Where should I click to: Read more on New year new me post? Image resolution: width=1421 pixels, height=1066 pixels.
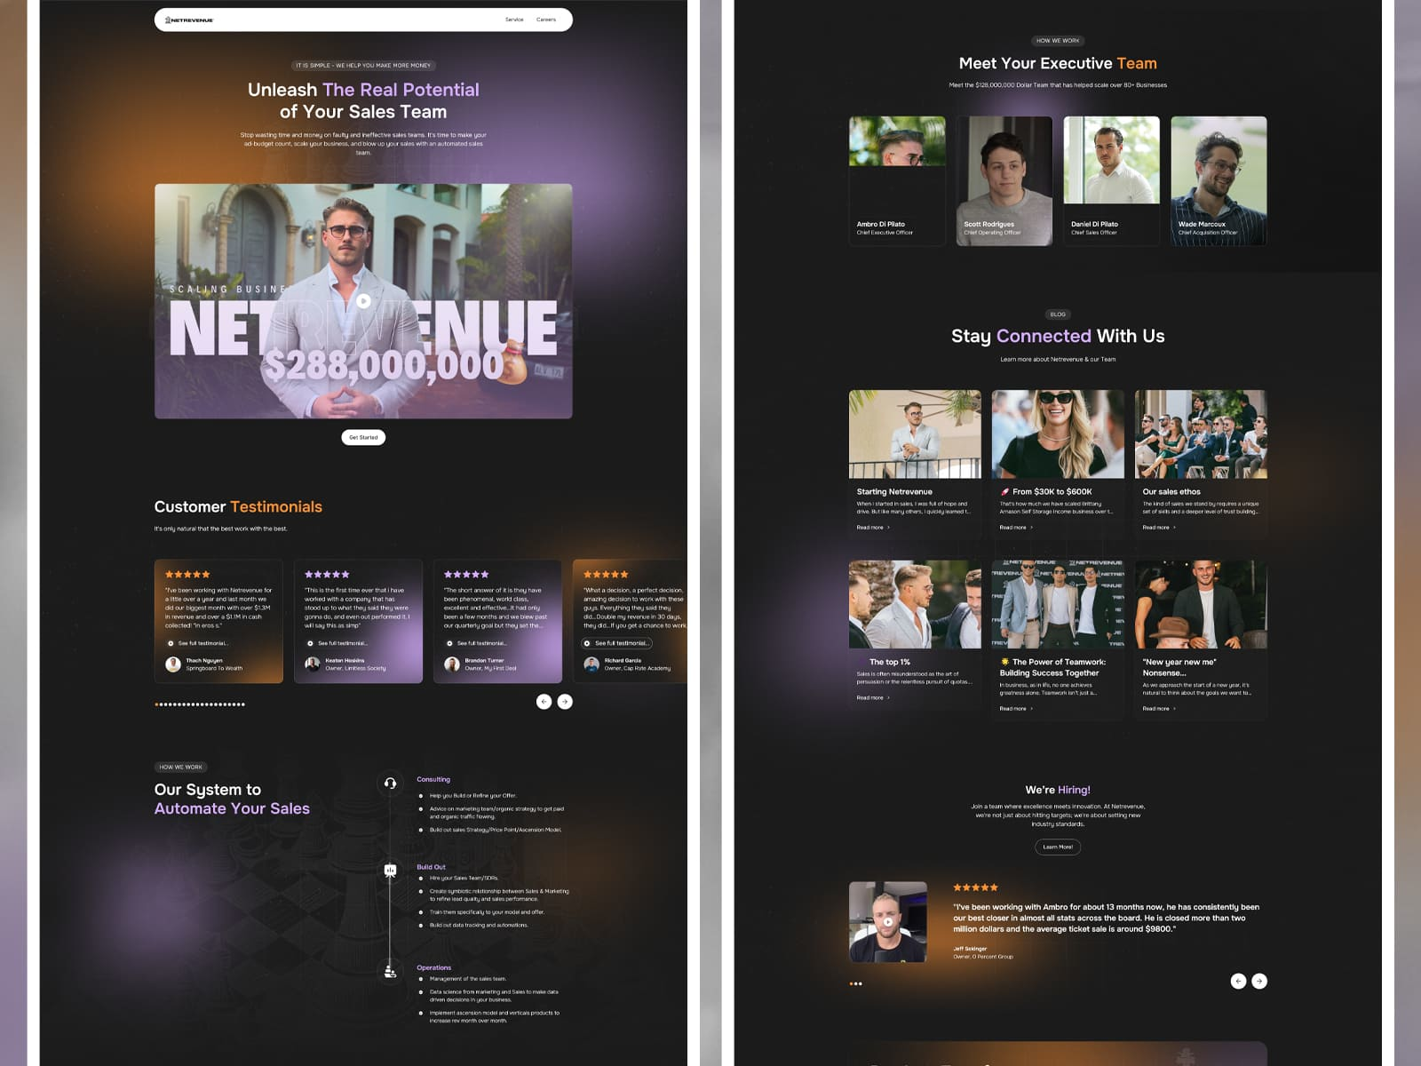pyautogui.click(x=1159, y=709)
